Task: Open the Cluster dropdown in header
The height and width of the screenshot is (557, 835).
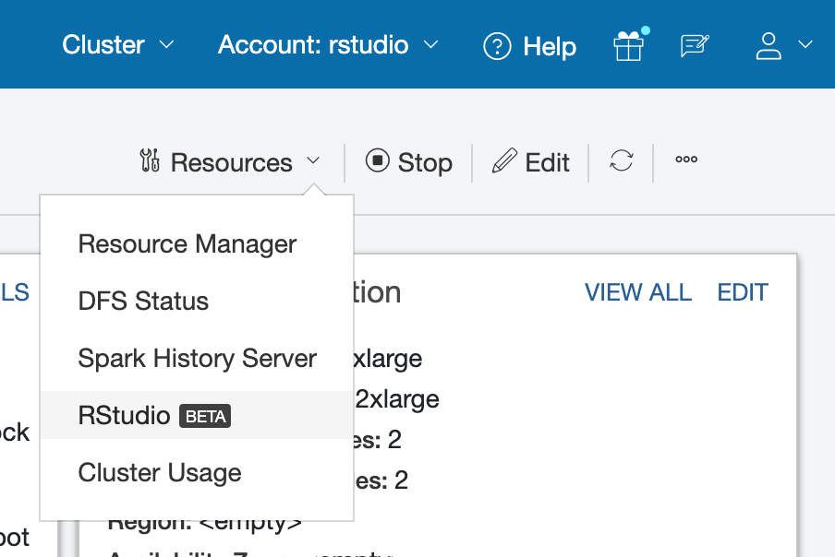Action: coord(117,45)
